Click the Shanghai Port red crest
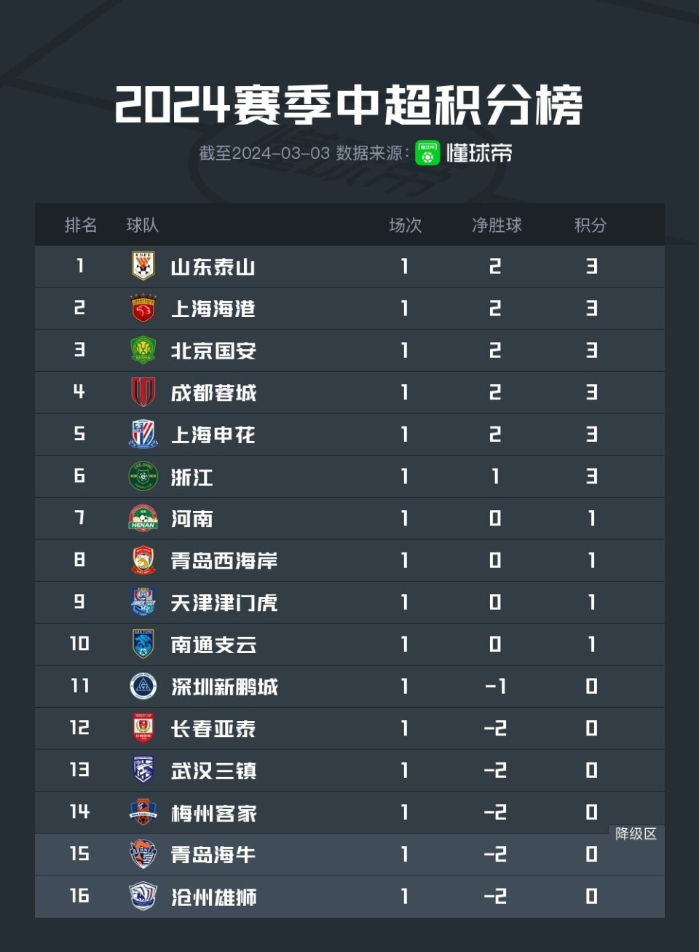Viewport: 699px width, 952px height. pos(143,308)
